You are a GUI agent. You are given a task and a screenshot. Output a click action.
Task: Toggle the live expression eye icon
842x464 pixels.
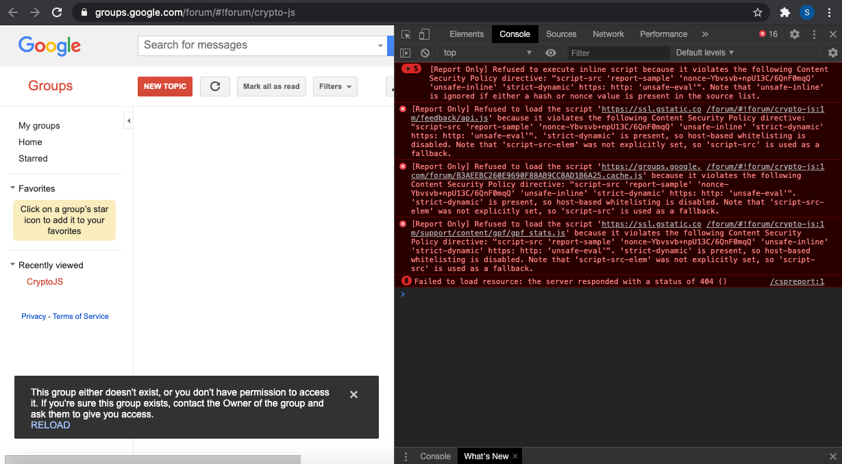pyautogui.click(x=551, y=53)
